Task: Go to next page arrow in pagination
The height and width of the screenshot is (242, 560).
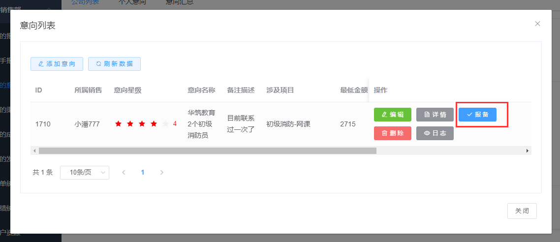Action: pos(162,173)
